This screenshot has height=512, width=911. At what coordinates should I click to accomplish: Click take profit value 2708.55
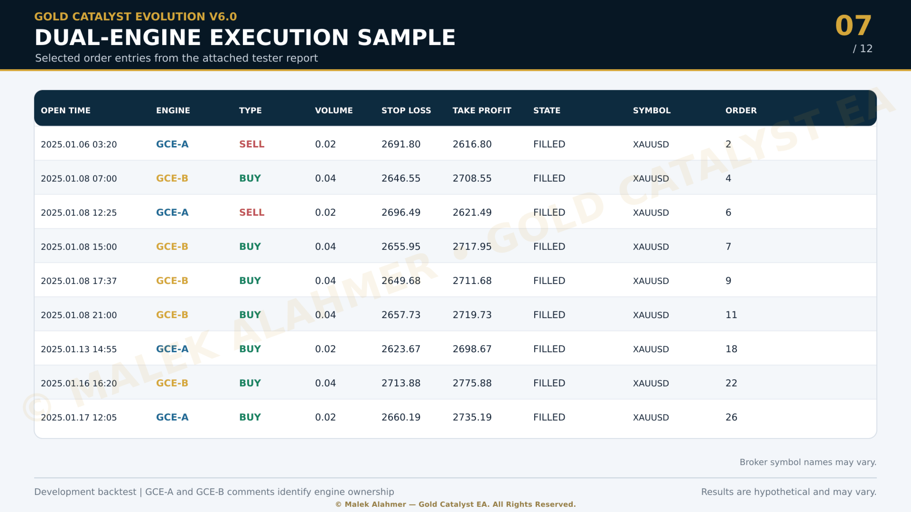(472, 178)
